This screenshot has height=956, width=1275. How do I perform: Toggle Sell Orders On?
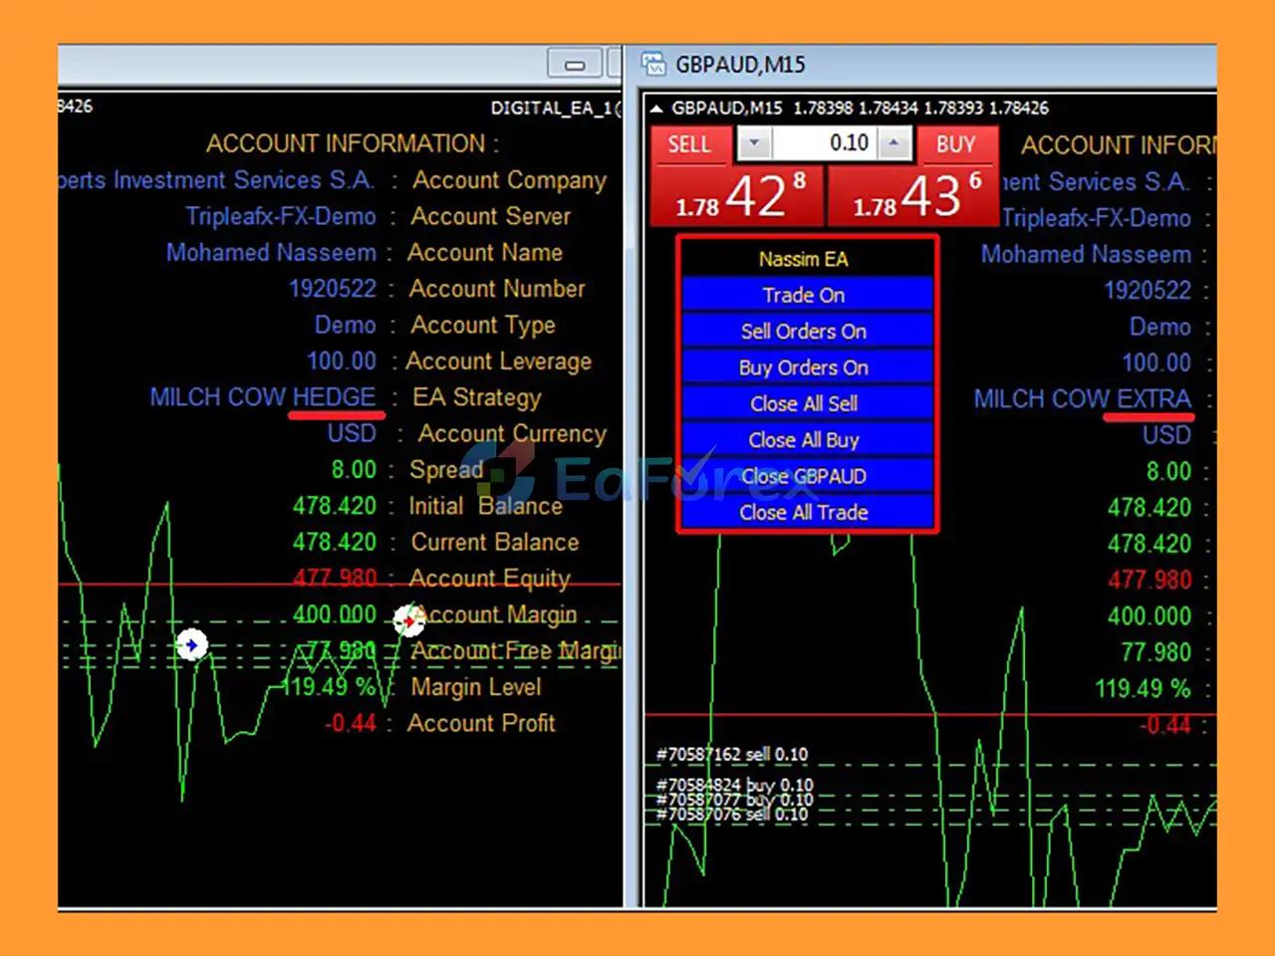[804, 332]
